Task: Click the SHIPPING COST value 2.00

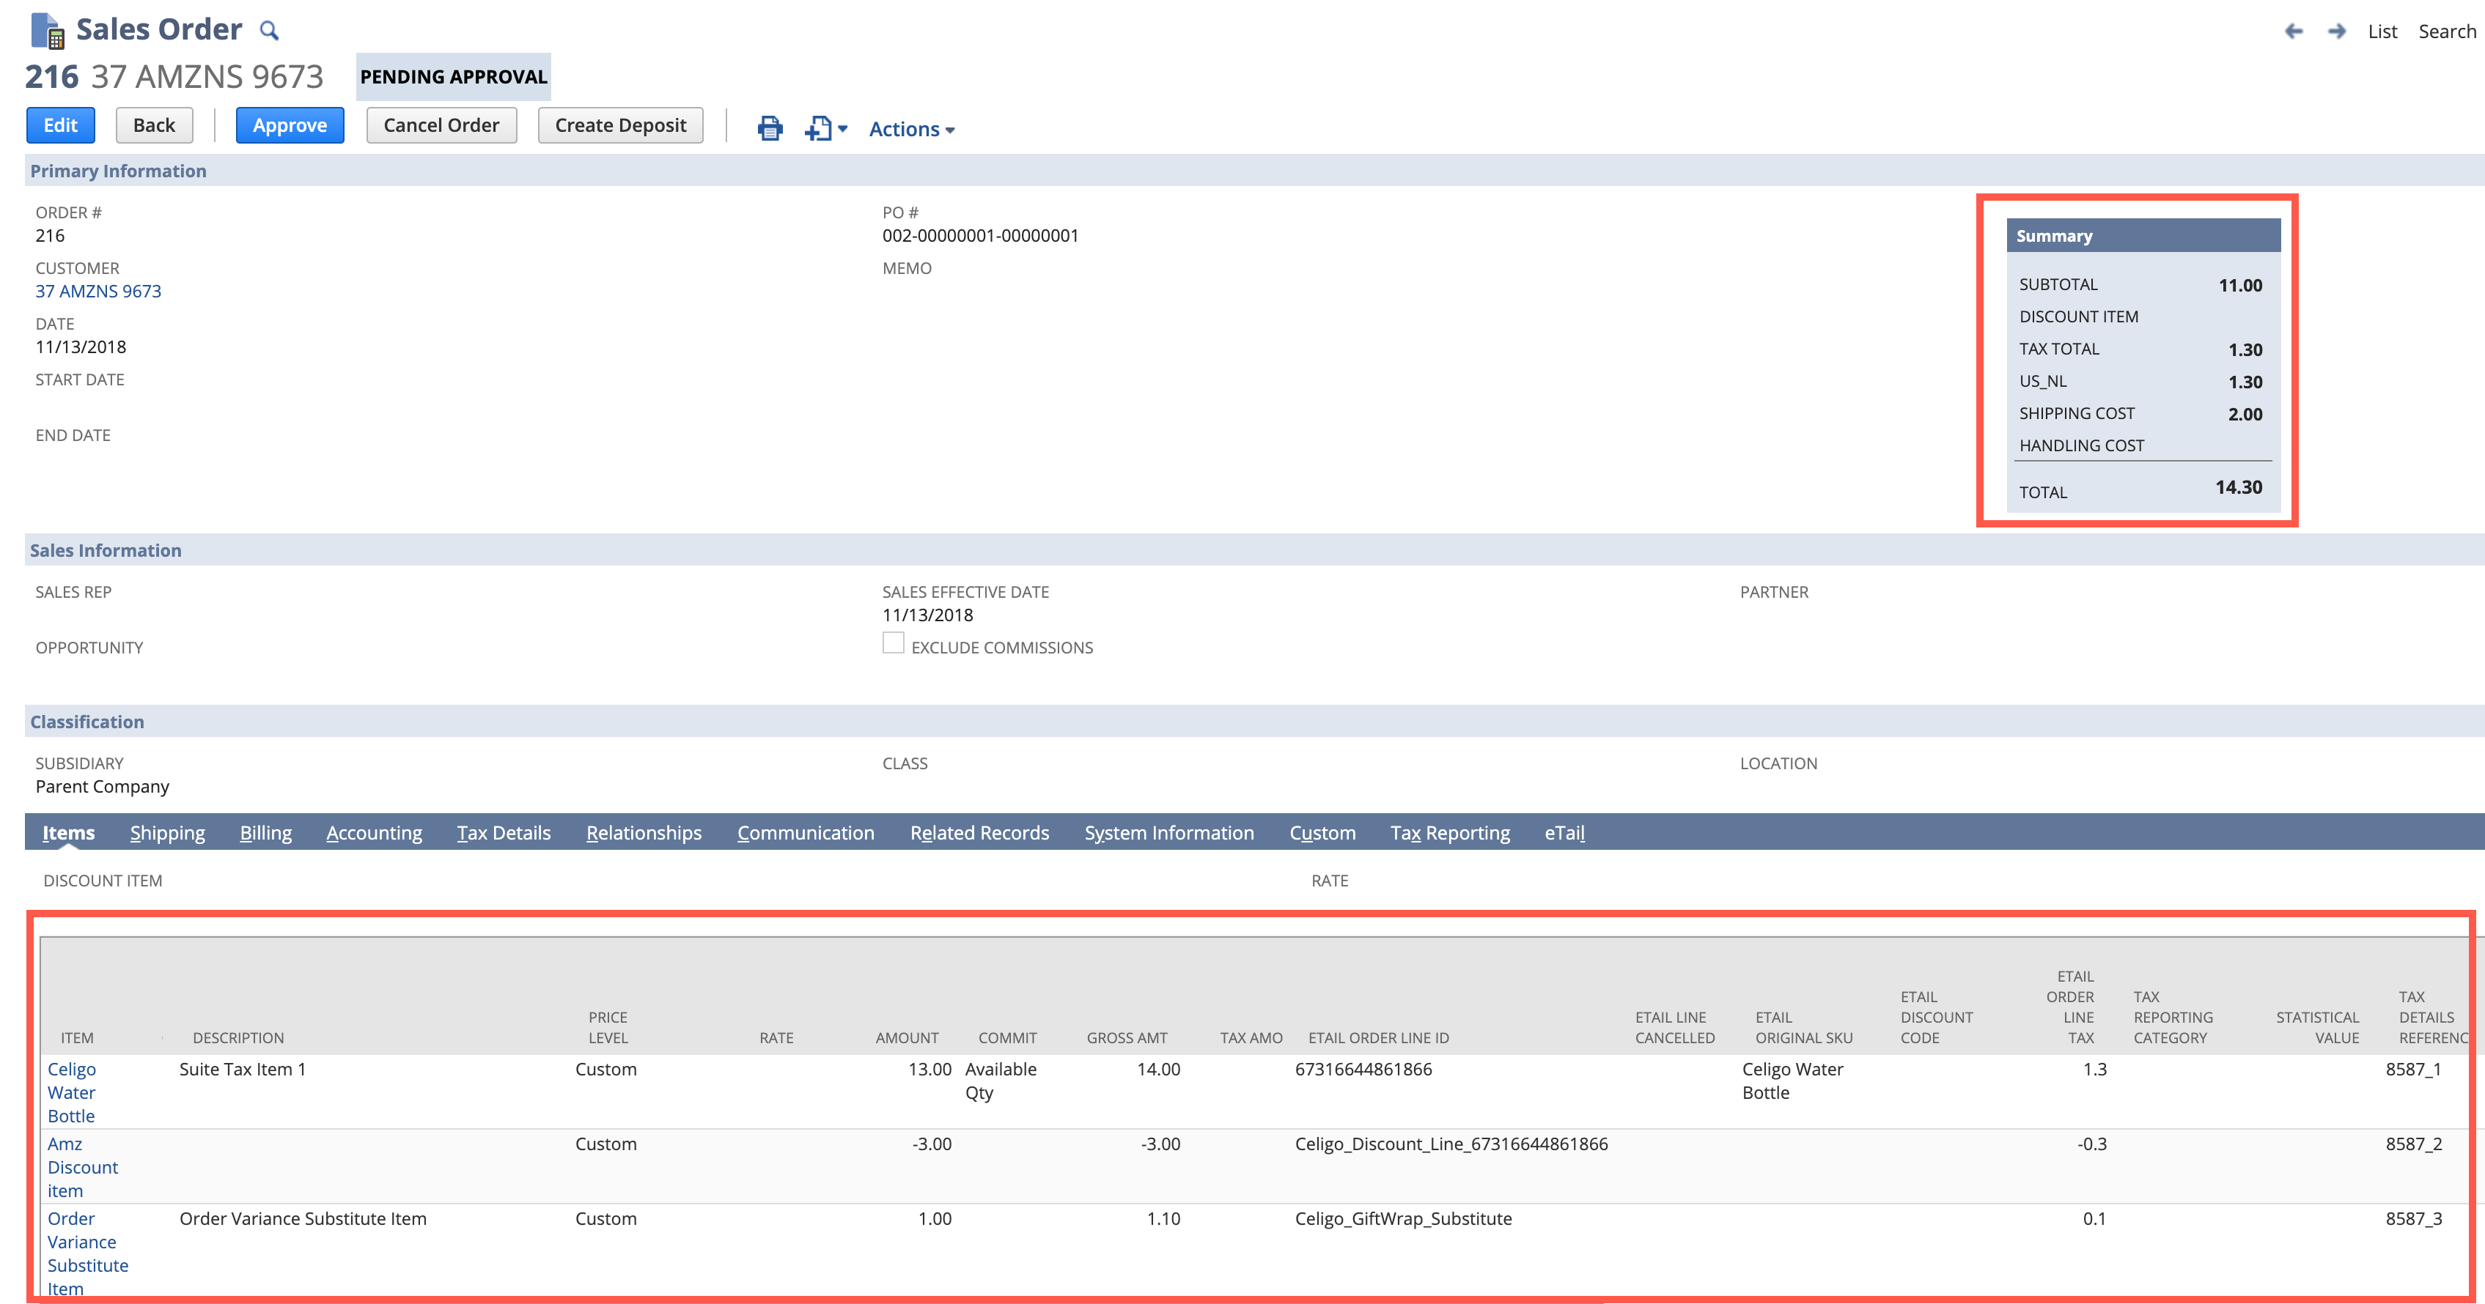Action: click(2245, 415)
